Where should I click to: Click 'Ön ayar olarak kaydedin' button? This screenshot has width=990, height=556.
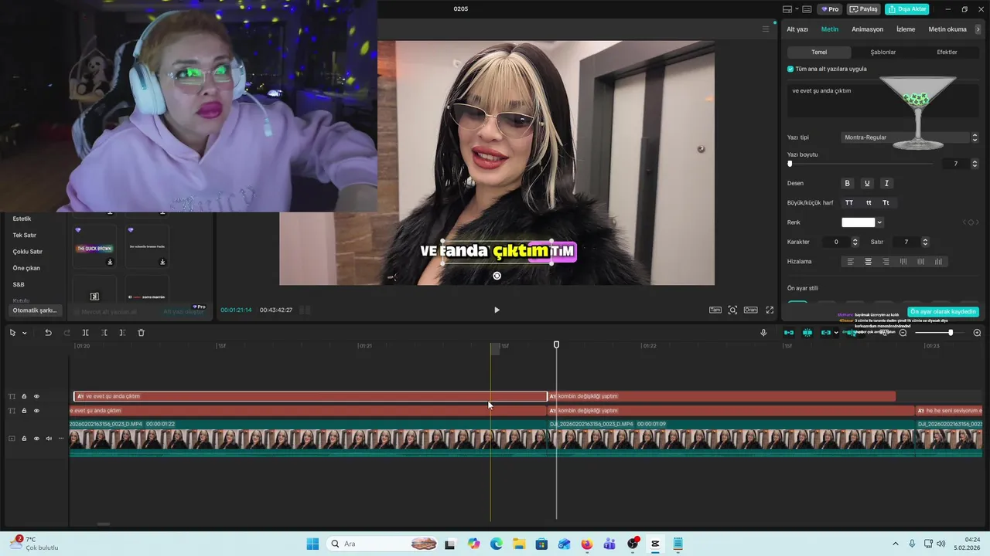pos(943,312)
